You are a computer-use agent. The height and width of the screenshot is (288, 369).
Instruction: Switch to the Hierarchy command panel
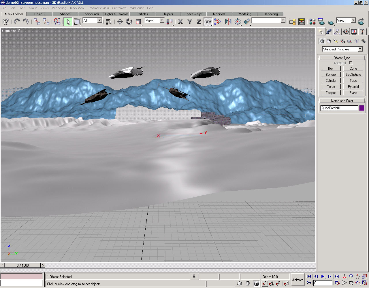click(x=337, y=32)
